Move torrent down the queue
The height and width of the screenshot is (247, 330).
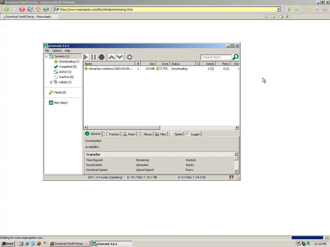click(120, 57)
